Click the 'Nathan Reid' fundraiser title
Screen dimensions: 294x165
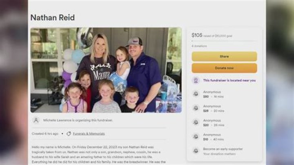(53, 18)
